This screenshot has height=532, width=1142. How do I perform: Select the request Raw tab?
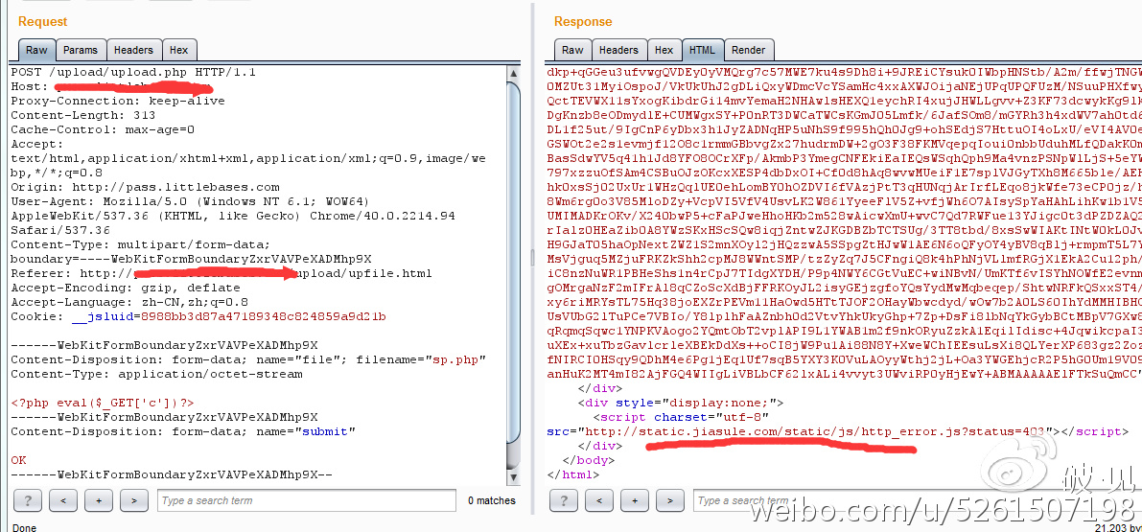[x=36, y=51]
